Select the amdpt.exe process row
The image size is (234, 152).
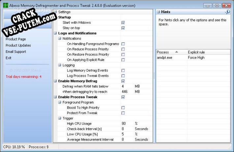pyautogui.click(x=193, y=58)
